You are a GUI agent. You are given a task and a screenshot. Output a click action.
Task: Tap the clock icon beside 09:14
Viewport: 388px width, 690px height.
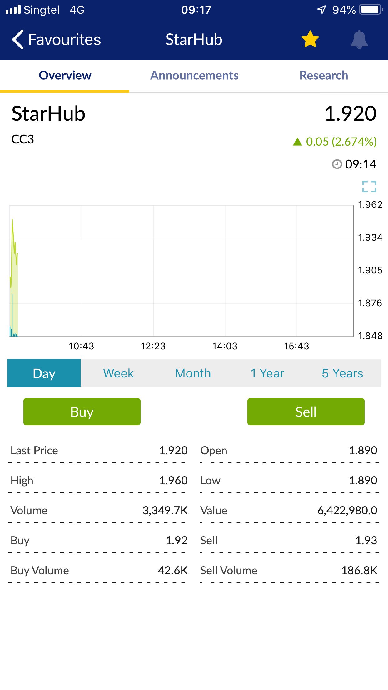pos(337,164)
